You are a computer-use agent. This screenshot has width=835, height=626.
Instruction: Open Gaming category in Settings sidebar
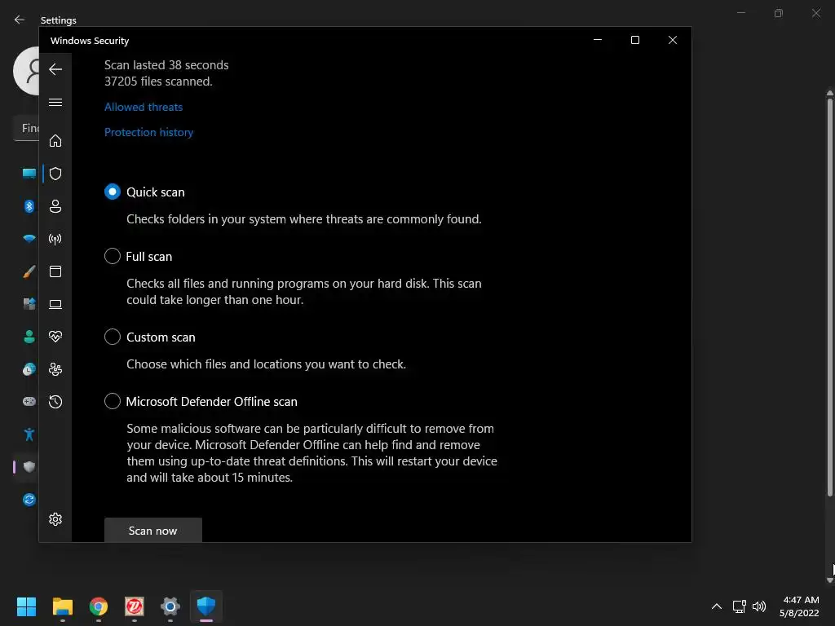[x=29, y=401]
